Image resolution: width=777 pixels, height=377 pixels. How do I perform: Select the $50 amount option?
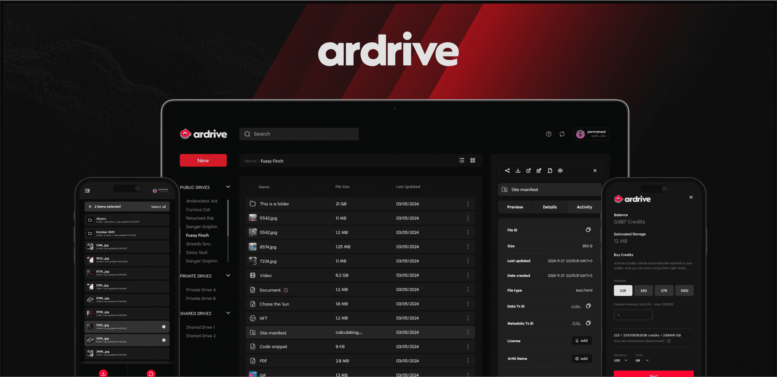643,291
